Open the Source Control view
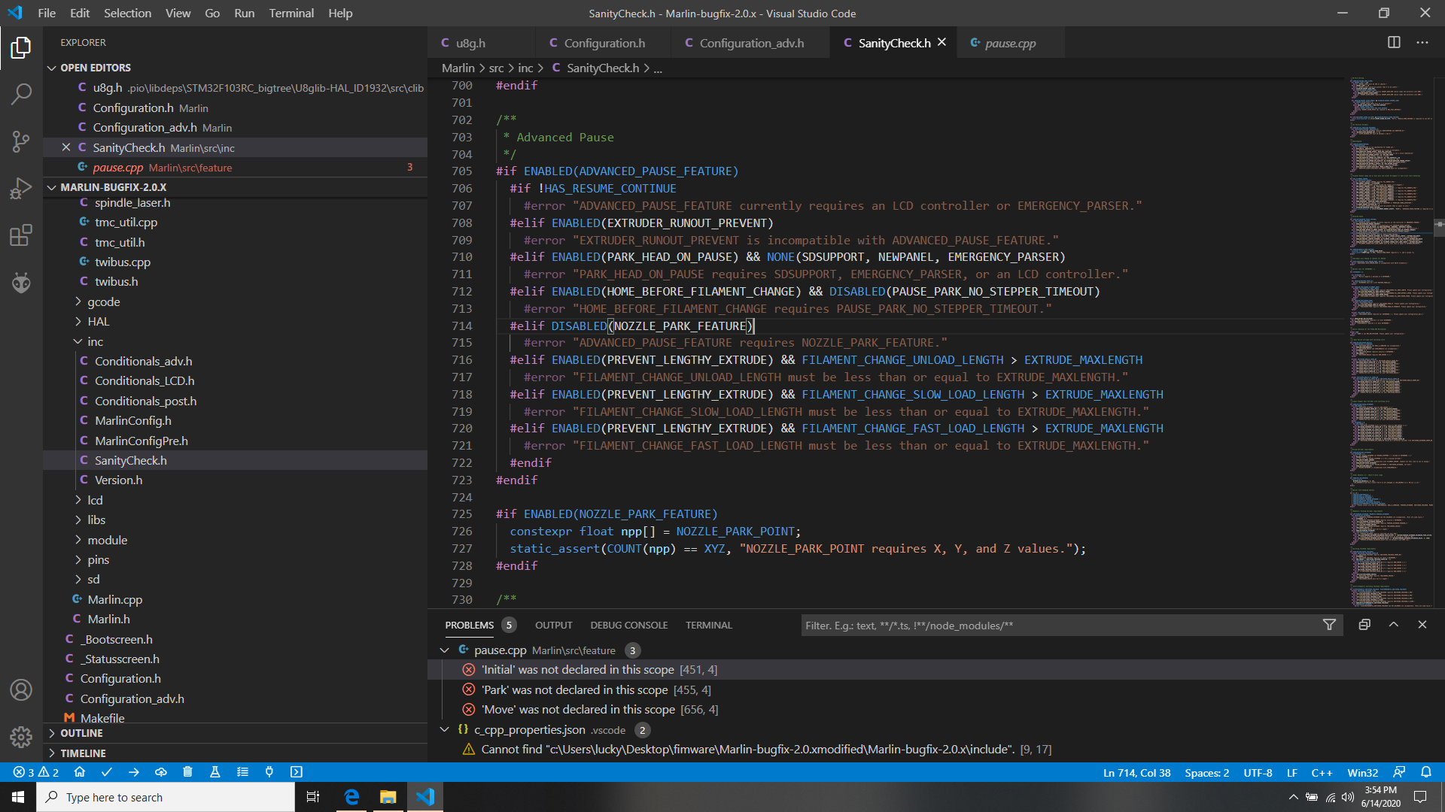 coord(20,141)
